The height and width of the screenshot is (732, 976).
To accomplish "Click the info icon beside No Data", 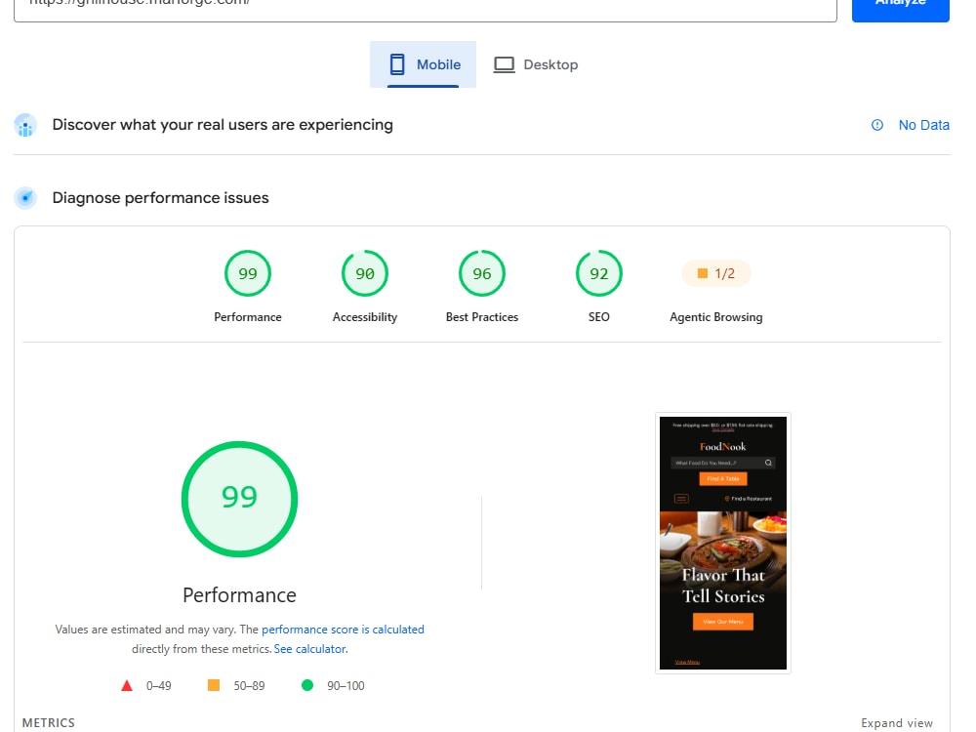I will 877,125.
